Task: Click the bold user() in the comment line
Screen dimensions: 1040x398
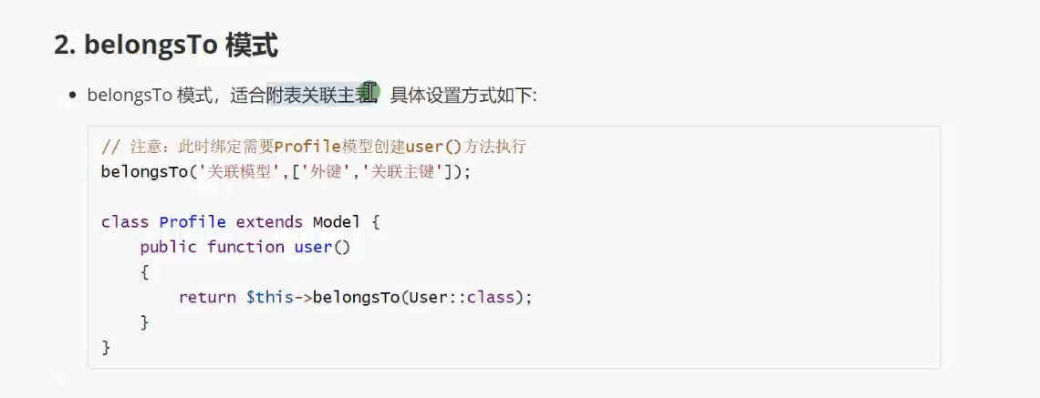Action: tap(433, 147)
